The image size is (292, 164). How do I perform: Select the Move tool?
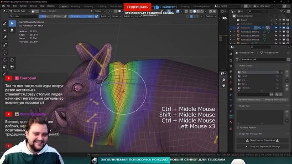[5, 60]
